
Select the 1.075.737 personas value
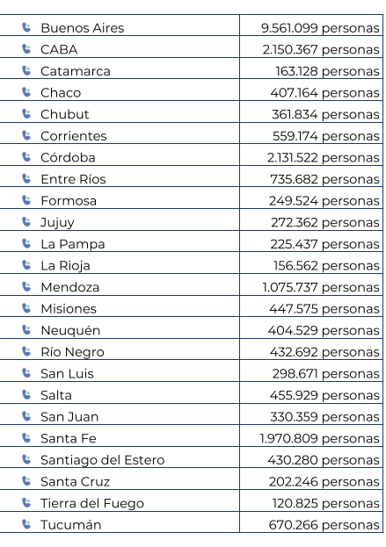tap(321, 287)
